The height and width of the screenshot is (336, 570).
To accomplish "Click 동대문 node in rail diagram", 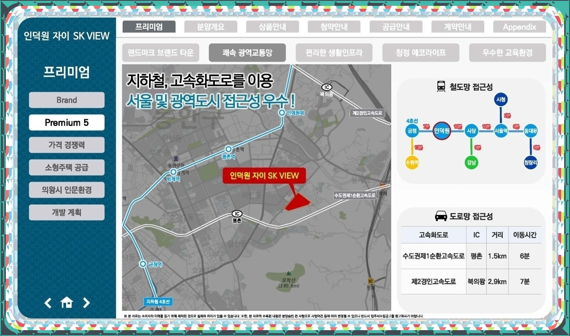I will click(x=531, y=131).
